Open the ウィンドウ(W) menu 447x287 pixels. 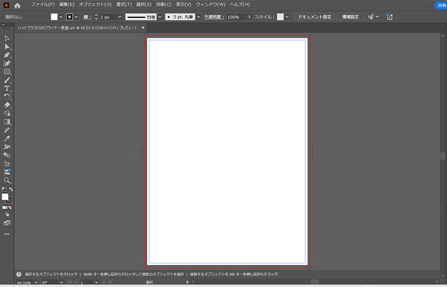point(210,5)
